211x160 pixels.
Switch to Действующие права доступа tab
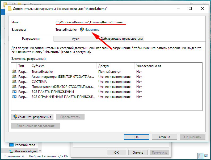click(x=121, y=39)
